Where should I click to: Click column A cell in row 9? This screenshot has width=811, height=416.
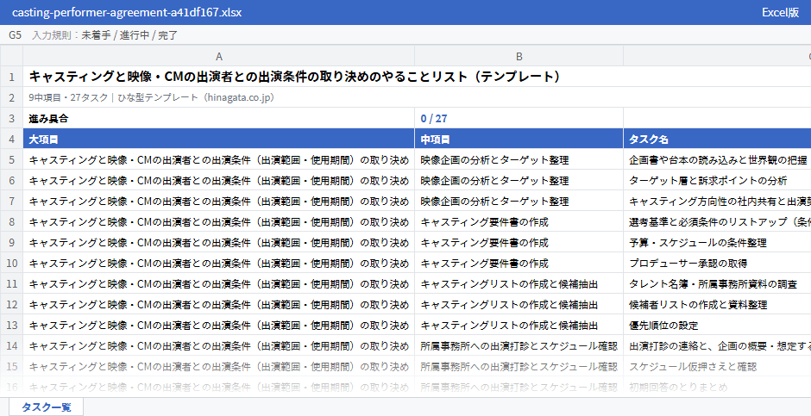click(x=219, y=243)
